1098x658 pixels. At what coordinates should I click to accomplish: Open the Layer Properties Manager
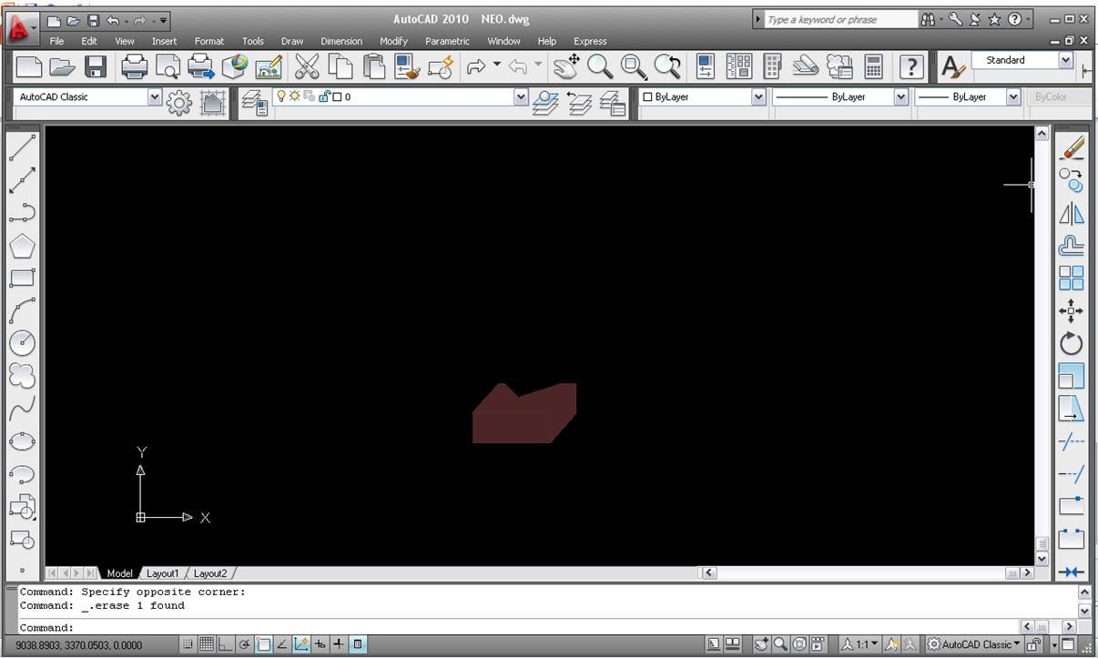254,104
